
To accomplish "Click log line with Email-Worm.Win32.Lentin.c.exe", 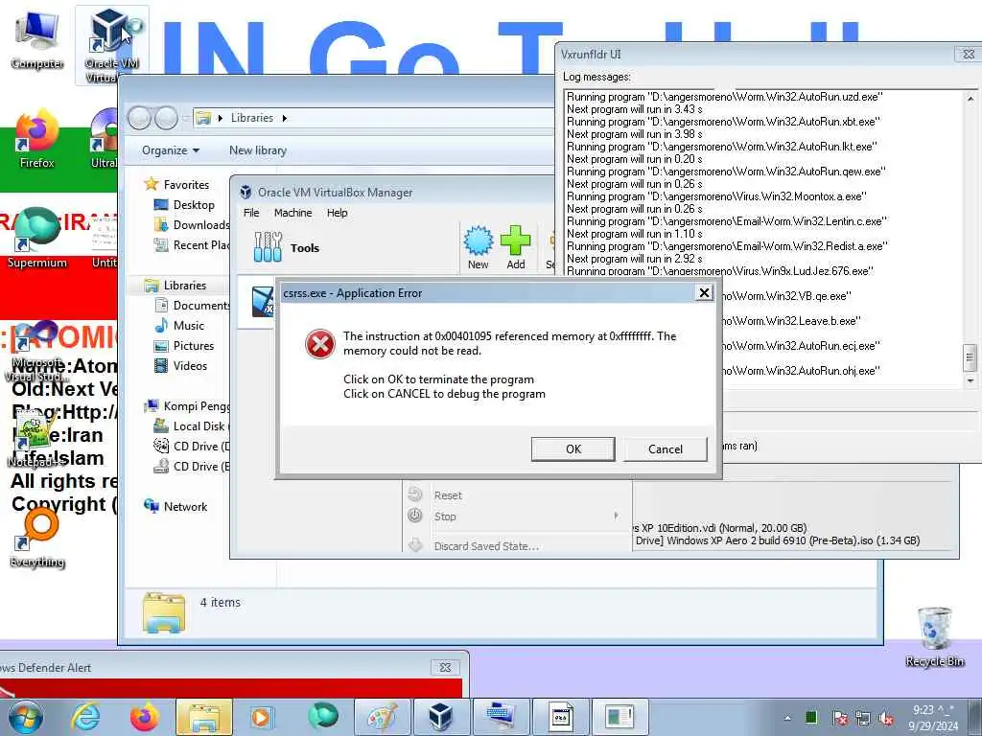I will 727,221.
